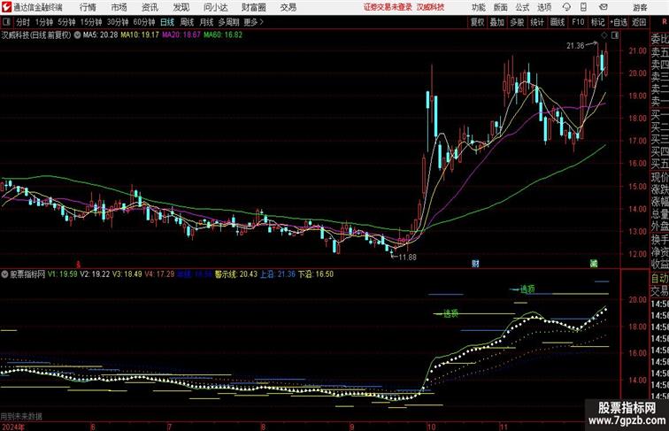The image size is (669, 431).
Task: Expand the 更多 periods chevron
Action: 254,22
